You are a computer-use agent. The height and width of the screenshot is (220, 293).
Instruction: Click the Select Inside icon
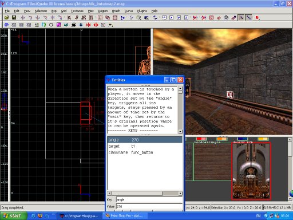[91, 18]
